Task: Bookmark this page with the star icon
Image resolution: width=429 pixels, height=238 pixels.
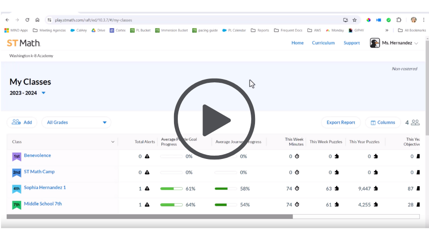Action: 354,20
